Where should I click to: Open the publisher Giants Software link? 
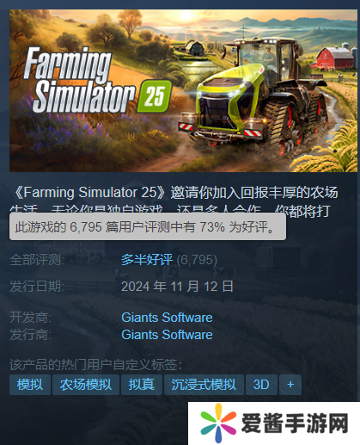tap(167, 335)
